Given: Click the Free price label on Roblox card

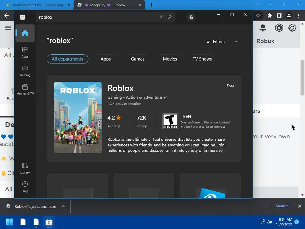Looking at the screenshot, I should pyautogui.click(x=231, y=86).
